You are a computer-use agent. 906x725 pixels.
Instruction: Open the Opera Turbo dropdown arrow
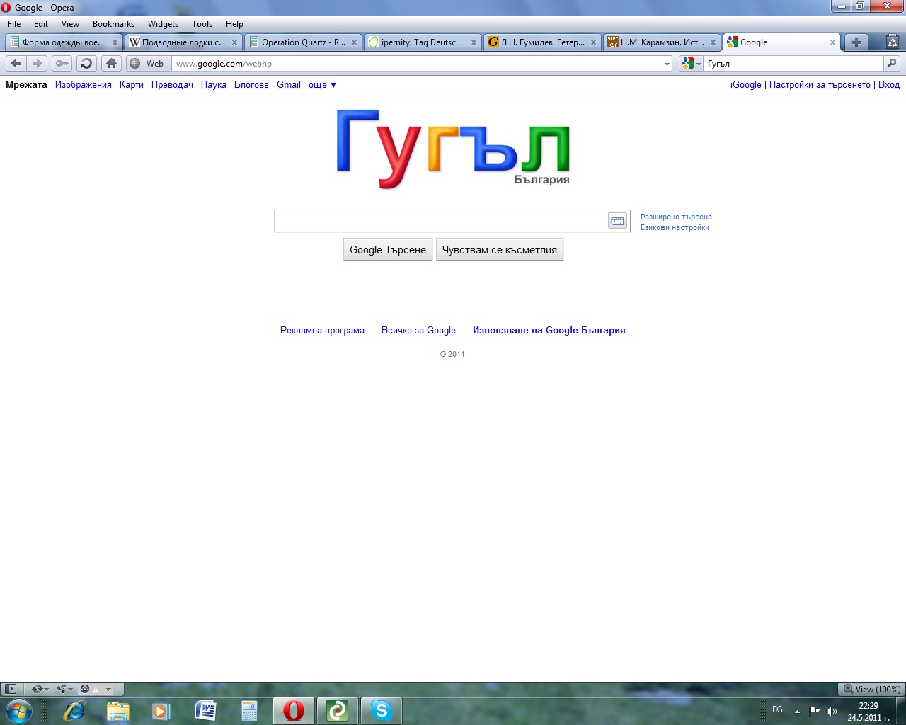(x=108, y=689)
